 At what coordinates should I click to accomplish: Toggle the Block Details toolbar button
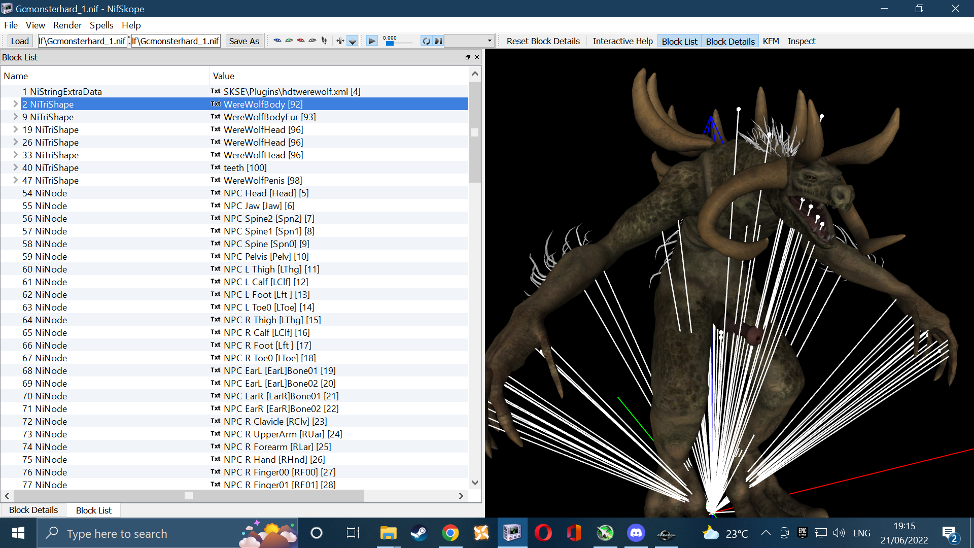[x=730, y=41]
